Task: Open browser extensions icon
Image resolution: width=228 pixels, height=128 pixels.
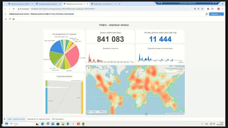Action: tap(212, 9)
